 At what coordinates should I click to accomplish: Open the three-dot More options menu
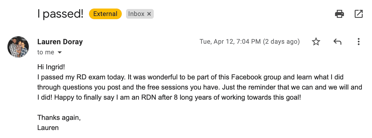point(359,42)
